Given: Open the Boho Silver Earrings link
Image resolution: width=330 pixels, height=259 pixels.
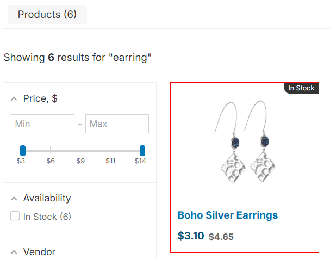Looking at the screenshot, I should (228, 215).
